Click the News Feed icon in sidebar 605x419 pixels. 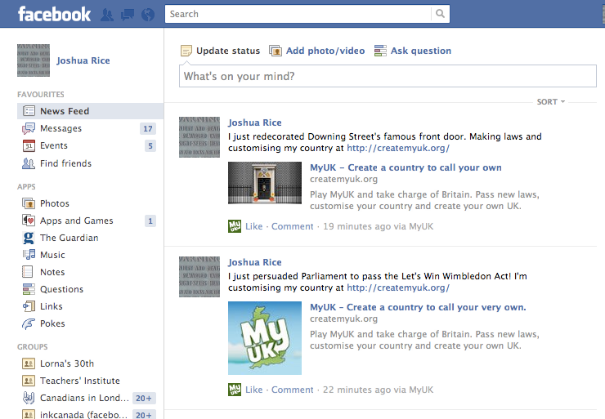pyautogui.click(x=29, y=111)
